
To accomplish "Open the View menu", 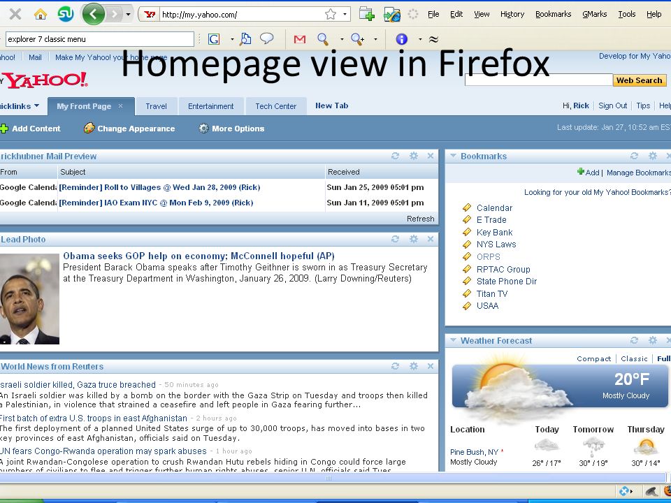I will pos(482,14).
